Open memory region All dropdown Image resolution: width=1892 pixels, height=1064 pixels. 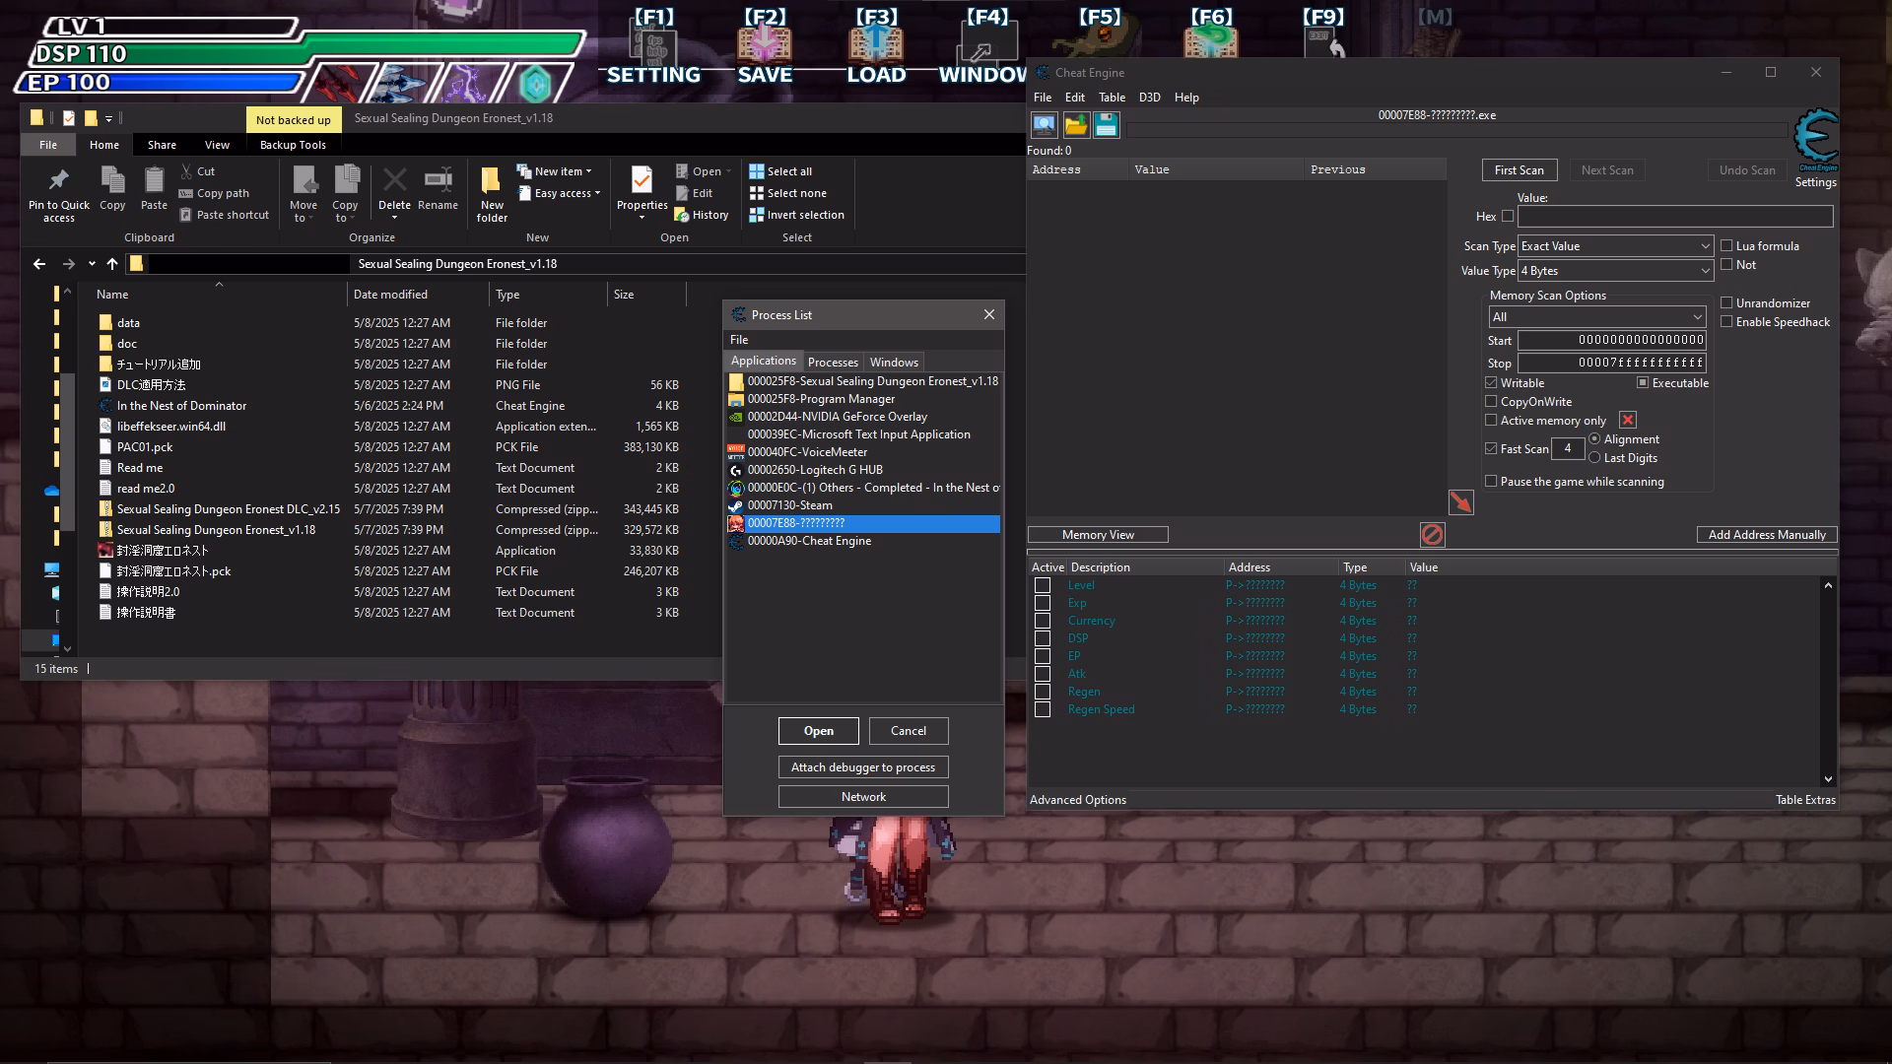(x=1596, y=317)
